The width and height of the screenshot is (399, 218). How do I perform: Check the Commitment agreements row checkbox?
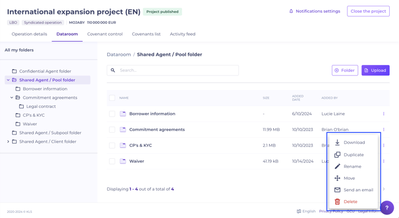pos(112,129)
